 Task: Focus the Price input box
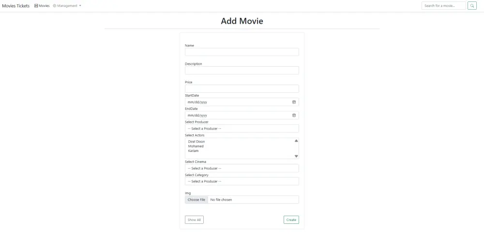click(242, 89)
